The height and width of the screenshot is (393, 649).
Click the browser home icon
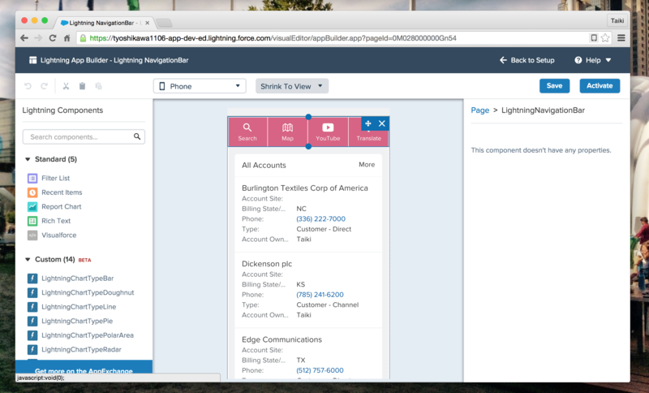pyautogui.click(x=67, y=38)
